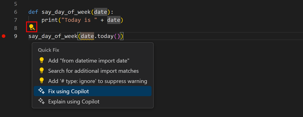Click the lightbulb sparkle code action icon
303x117 pixels.
[x=32, y=27]
